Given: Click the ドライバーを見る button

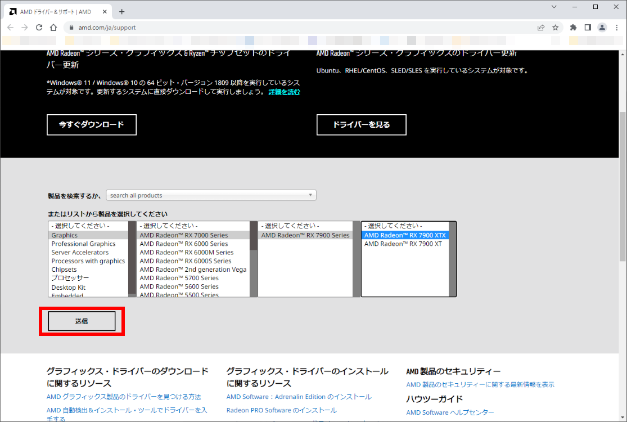Looking at the screenshot, I should (362, 125).
